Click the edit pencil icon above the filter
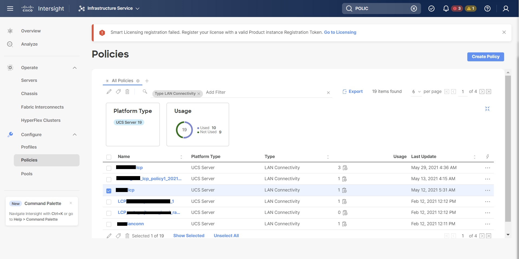This screenshot has width=519, height=259. pyautogui.click(x=109, y=92)
